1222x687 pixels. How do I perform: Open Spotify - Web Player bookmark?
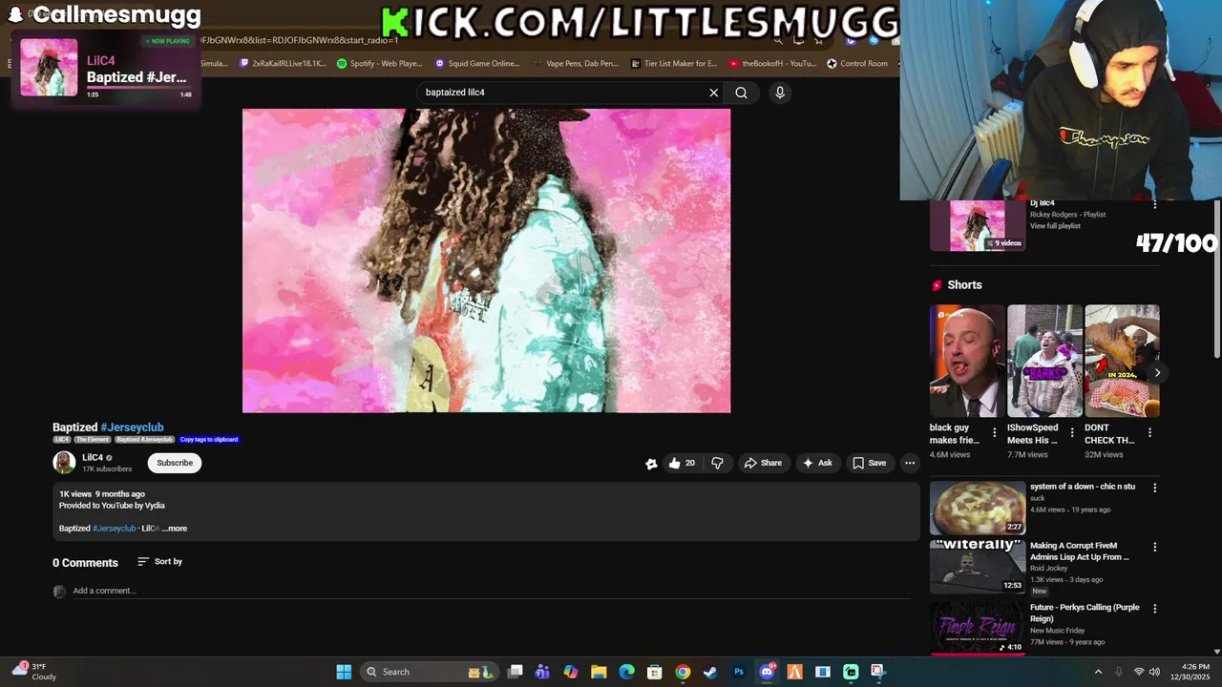tap(379, 64)
